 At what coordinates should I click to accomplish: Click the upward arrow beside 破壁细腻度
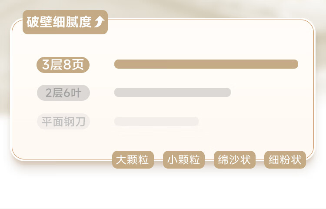[99, 22]
